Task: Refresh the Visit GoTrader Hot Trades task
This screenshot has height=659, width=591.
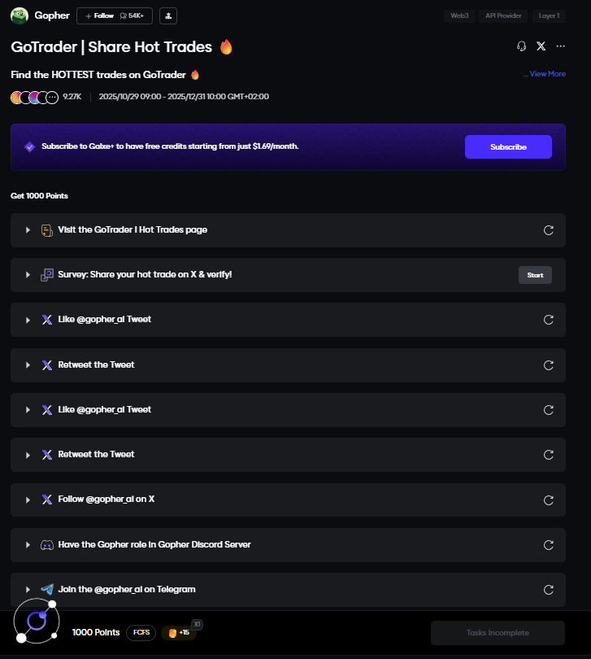Action: coord(549,230)
